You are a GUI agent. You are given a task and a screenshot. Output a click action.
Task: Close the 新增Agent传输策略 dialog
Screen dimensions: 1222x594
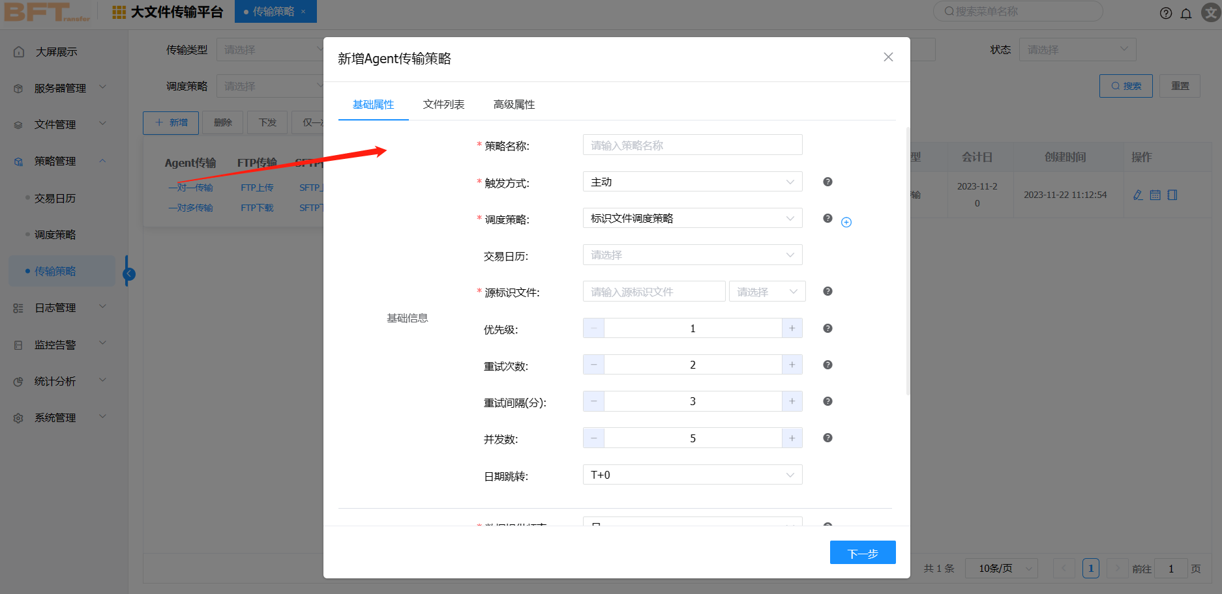[888, 57]
